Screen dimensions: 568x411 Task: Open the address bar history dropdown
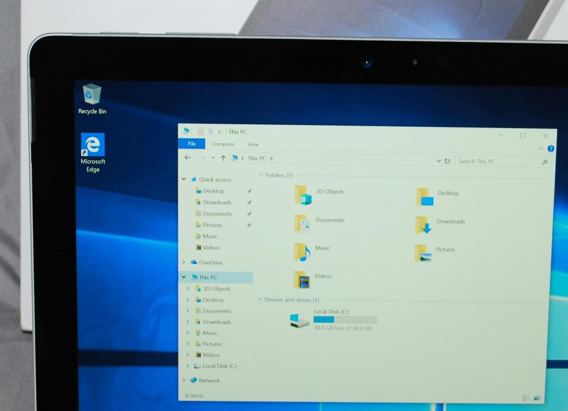(x=438, y=161)
